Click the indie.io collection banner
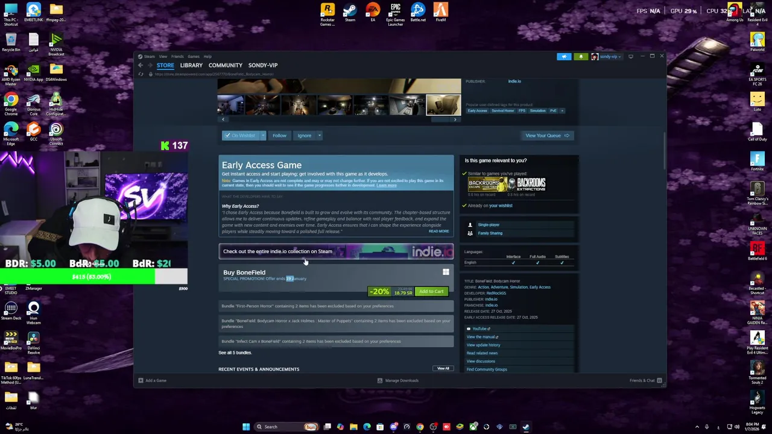The height and width of the screenshot is (434, 772). tap(336, 251)
